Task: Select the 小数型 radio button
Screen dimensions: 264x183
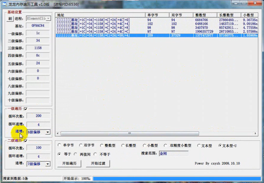Action: click(x=144, y=145)
